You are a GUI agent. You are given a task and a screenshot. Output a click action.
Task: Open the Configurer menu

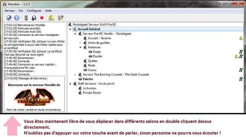(34, 11)
